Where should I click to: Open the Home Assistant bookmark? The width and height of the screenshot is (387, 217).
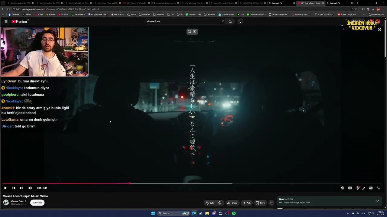[226, 14]
